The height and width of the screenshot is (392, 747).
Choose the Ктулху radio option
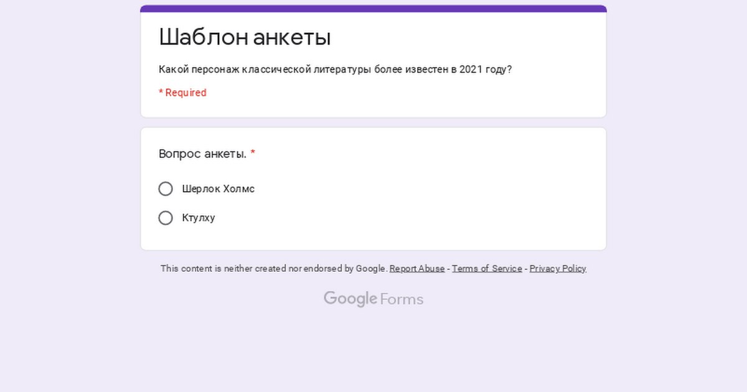pos(166,218)
